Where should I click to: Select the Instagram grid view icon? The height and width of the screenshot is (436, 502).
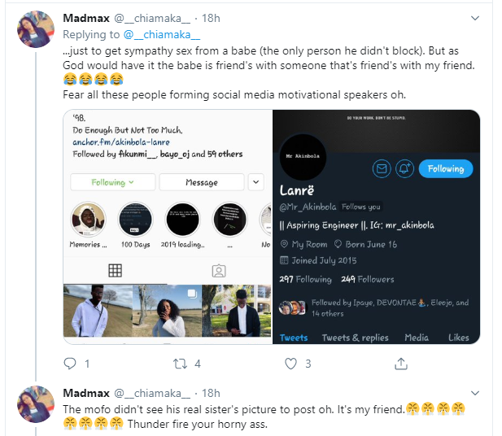click(x=115, y=270)
